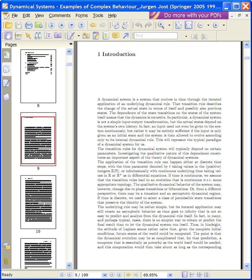This screenshot has width=252, height=280.
Task: Select page 10 thumbnail
Action: click(x=38, y=202)
